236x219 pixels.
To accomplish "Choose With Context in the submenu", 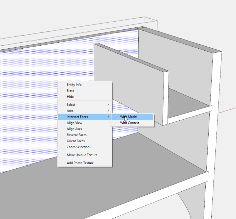I will click(130, 123).
